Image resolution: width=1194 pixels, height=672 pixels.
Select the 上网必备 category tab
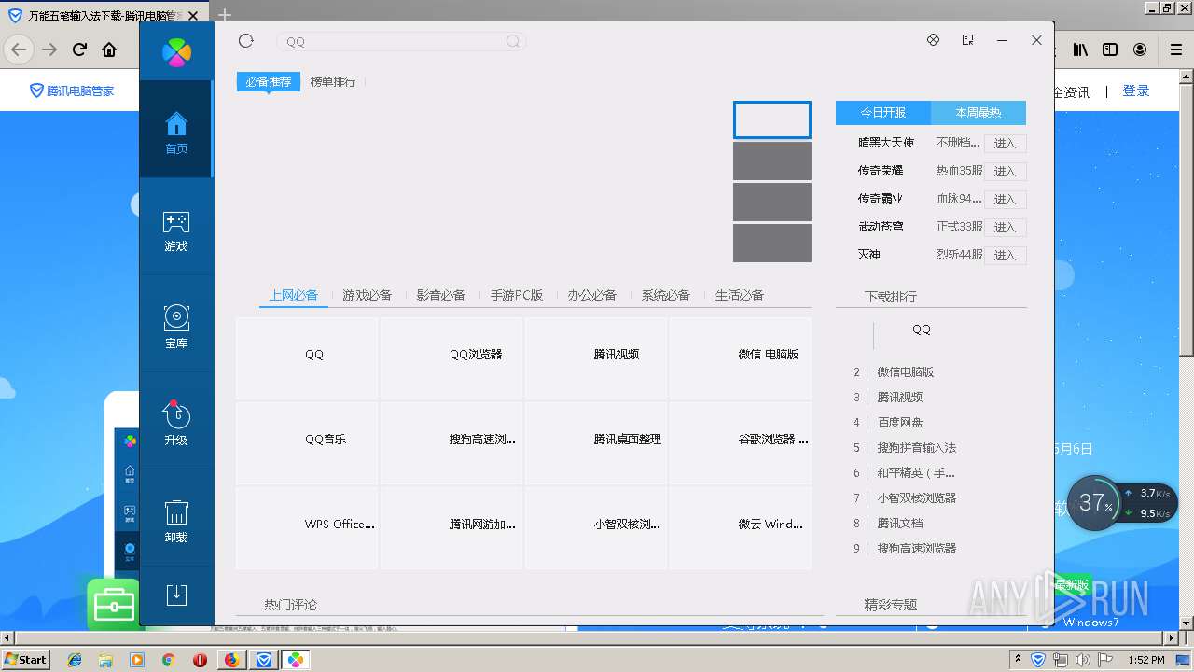(x=294, y=295)
